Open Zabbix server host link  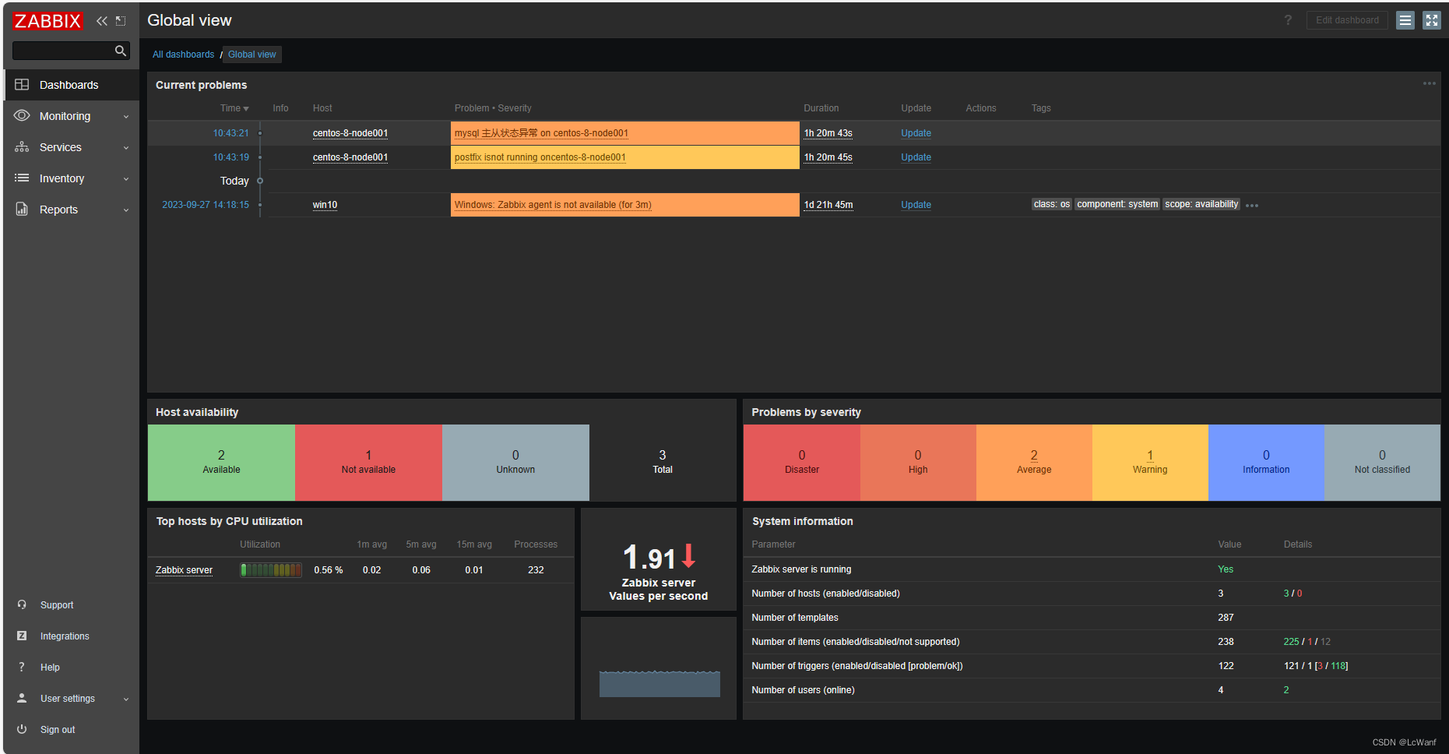click(184, 570)
